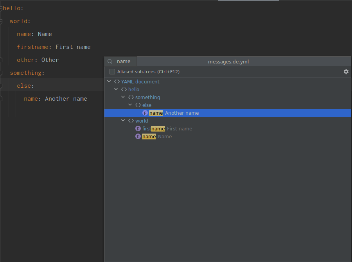
Task: Select the 'name Another name' tree row
Action: click(228, 113)
